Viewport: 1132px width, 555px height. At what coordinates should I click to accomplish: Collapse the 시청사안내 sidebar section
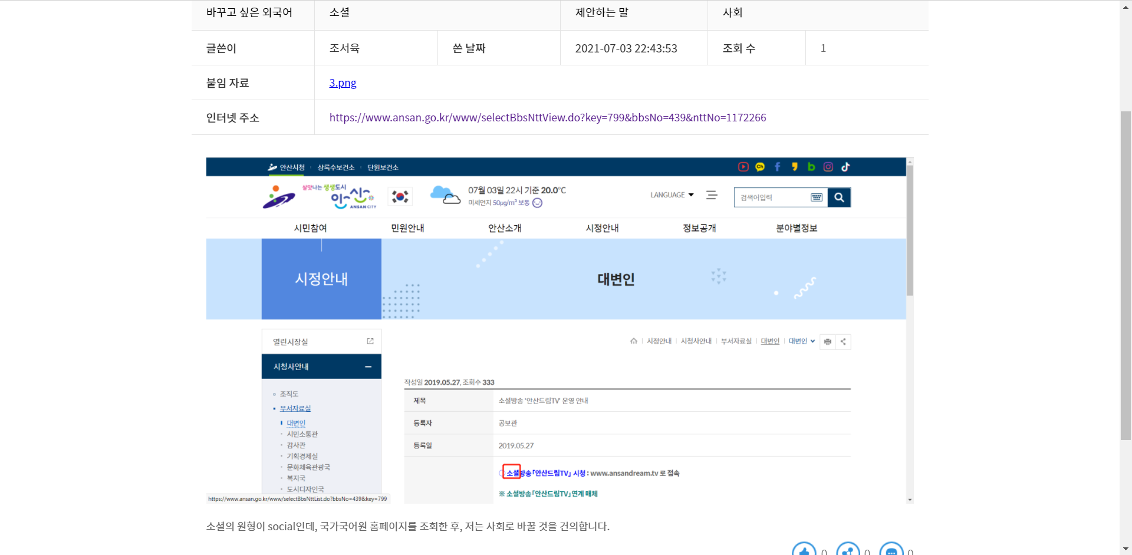pyautogui.click(x=368, y=366)
